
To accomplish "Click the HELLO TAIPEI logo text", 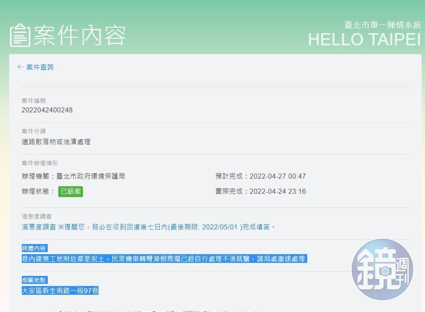I will 364,39.
